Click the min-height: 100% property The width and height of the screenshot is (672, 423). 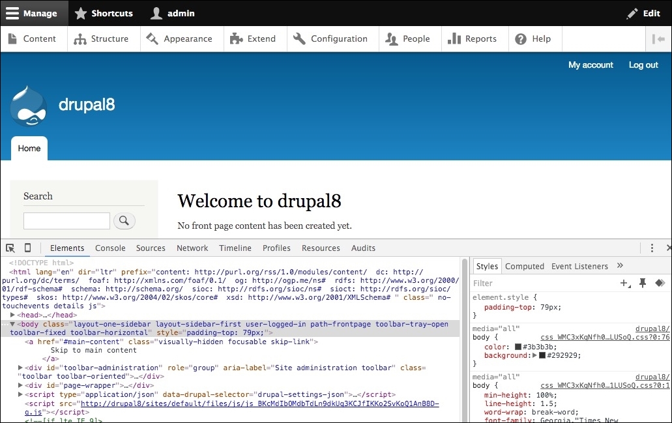coord(520,395)
